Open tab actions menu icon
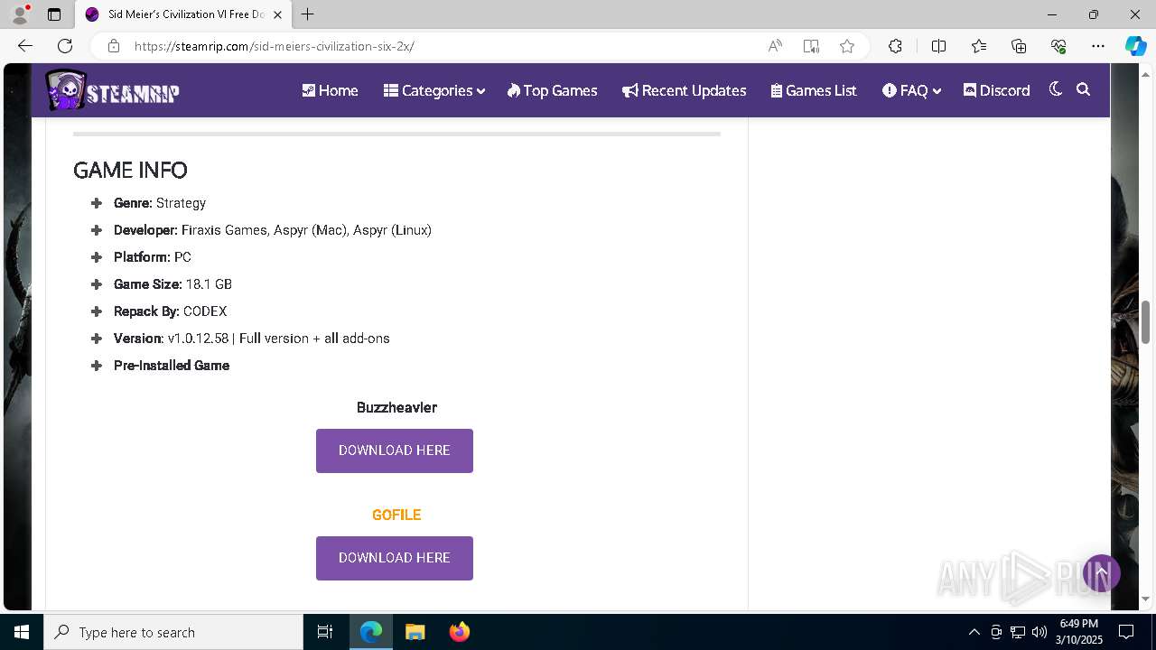Viewport: 1156px width, 650px height. pos(54,14)
